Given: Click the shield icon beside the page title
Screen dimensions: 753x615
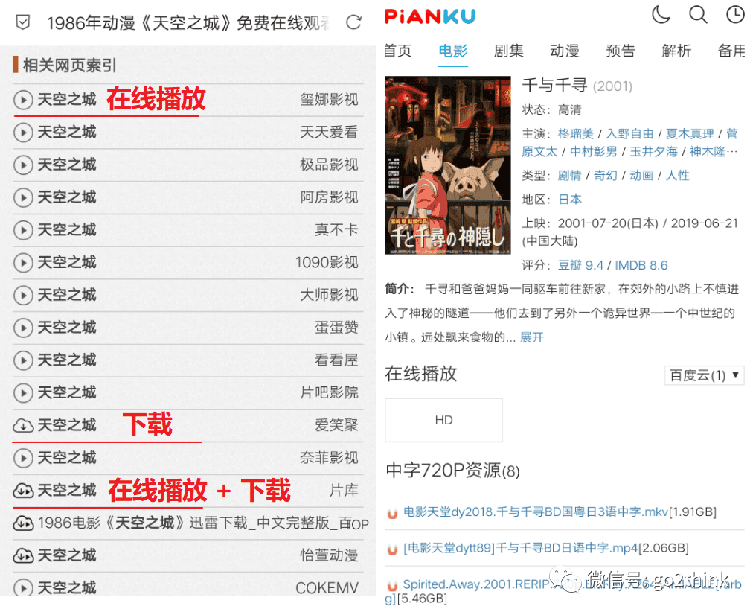Looking at the screenshot, I should point(22,22).
